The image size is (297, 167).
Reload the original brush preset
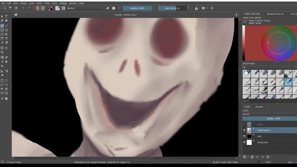pos(119,8)
